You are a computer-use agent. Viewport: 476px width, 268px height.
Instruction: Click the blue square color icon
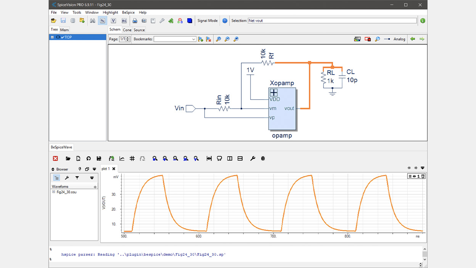click(190, 21)
